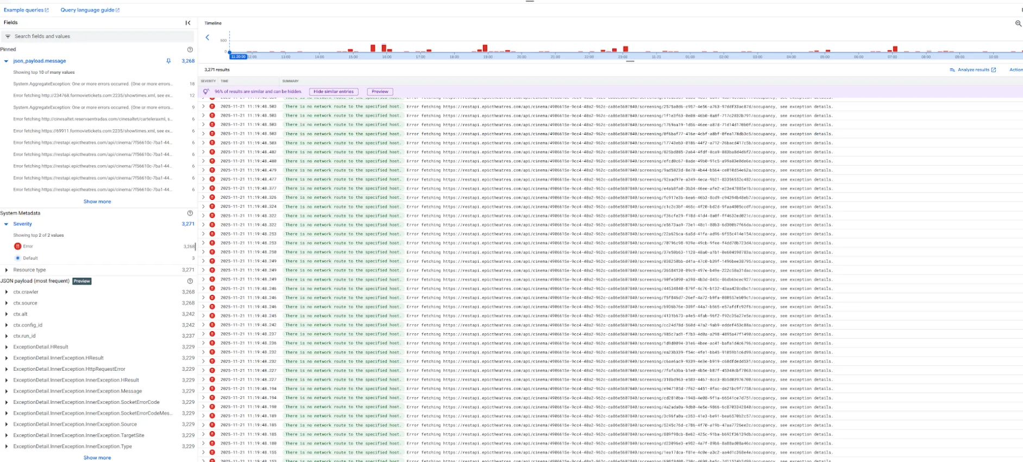Sort by the SEVERITY column header
Viewport: 1023px width, 462px height.
pyautogui.click(x=208, y=81)
